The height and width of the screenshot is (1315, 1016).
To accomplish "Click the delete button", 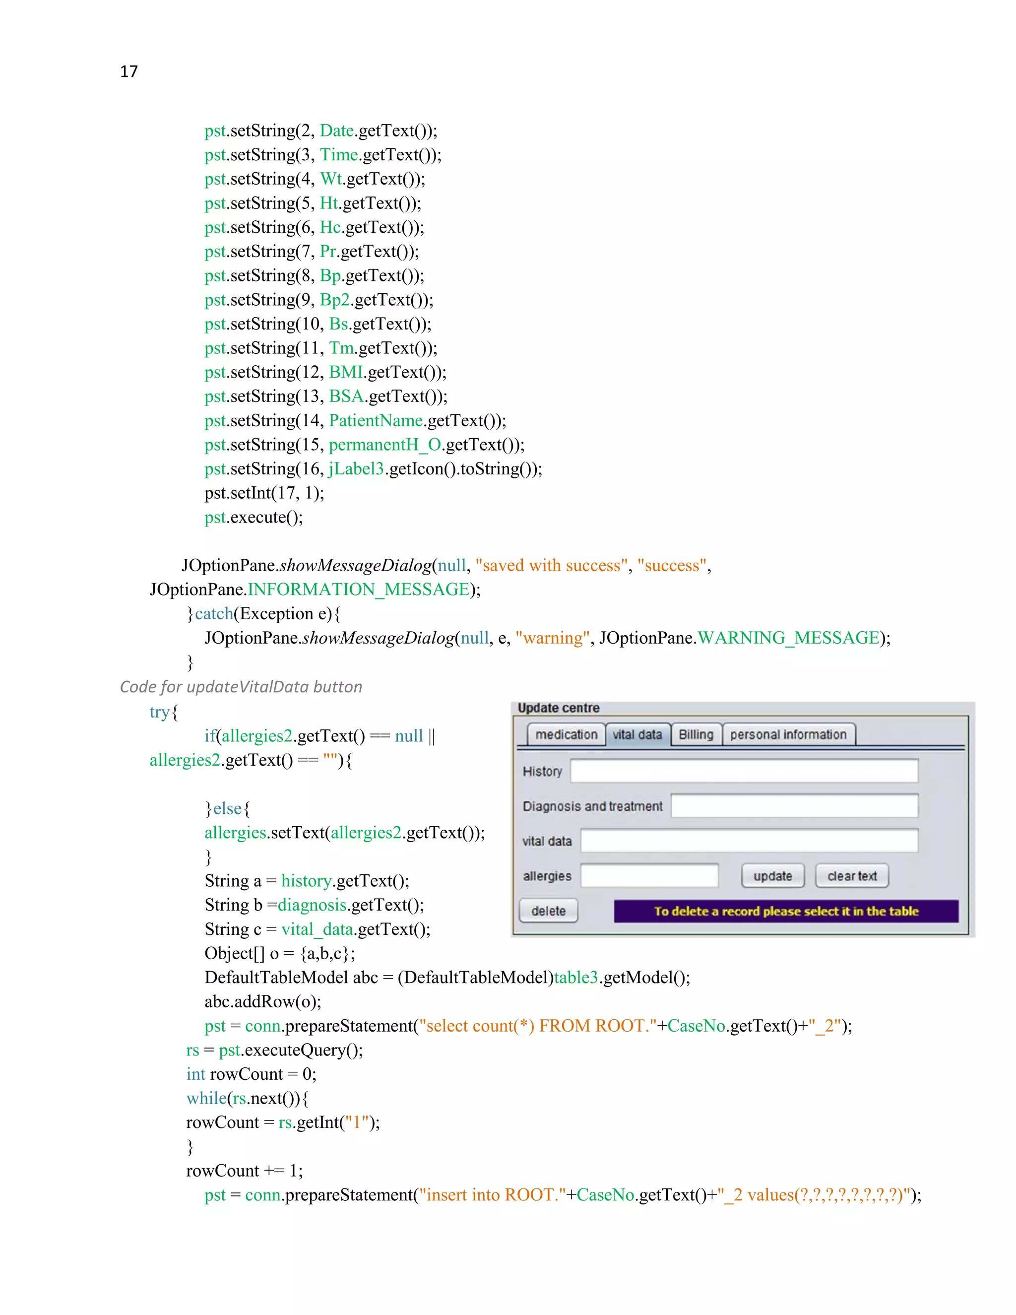I will (548, 911).
